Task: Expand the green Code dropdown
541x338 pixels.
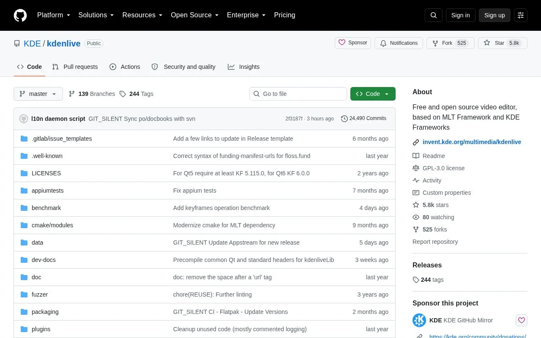Action: tap(373, 94)
